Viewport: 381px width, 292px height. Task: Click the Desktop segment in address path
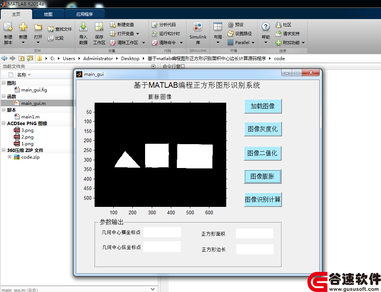[x=130, y=59]
